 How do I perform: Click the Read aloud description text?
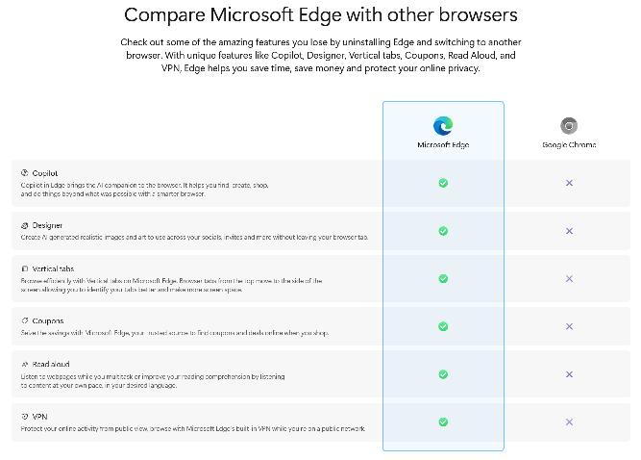152,379
